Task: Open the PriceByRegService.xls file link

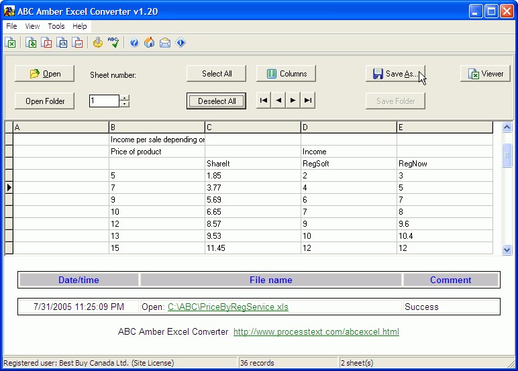Action: pyautogui.click(x=227, y=307)
